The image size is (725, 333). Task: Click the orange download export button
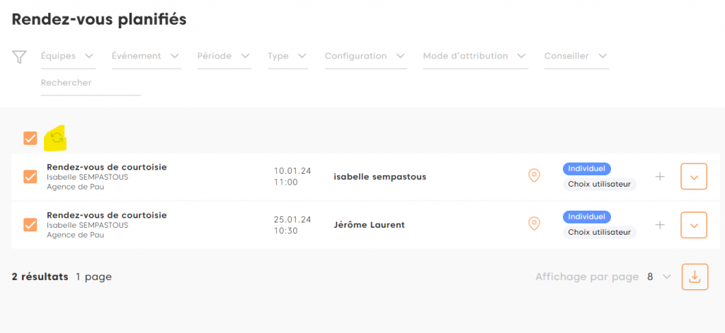[x=695, y=276]
